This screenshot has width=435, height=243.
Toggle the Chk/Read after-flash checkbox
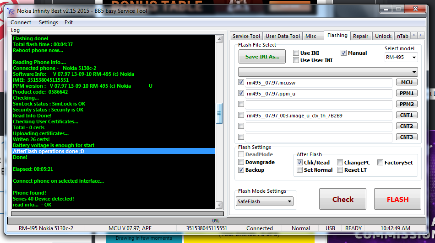[x=299, y=163]
